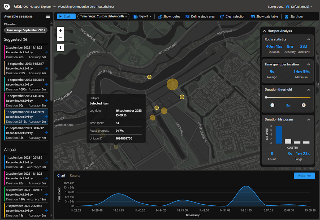The height and width of the screenshot is (220, 320).
Task: Zoom in on the map
Action: point(60,30)
